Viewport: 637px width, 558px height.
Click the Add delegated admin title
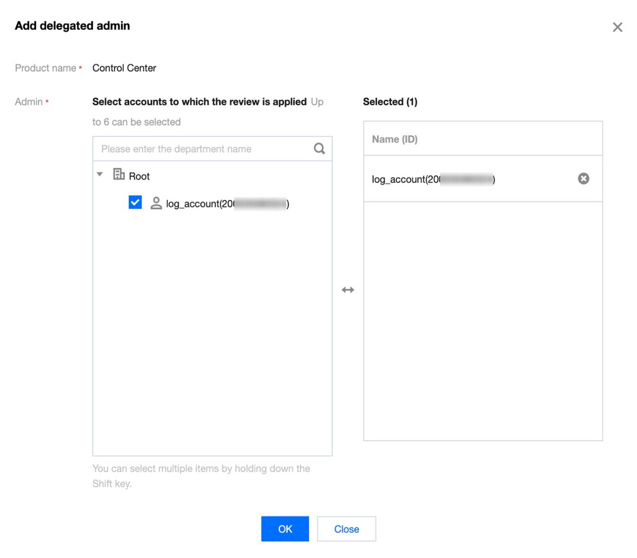click(72, 26)
